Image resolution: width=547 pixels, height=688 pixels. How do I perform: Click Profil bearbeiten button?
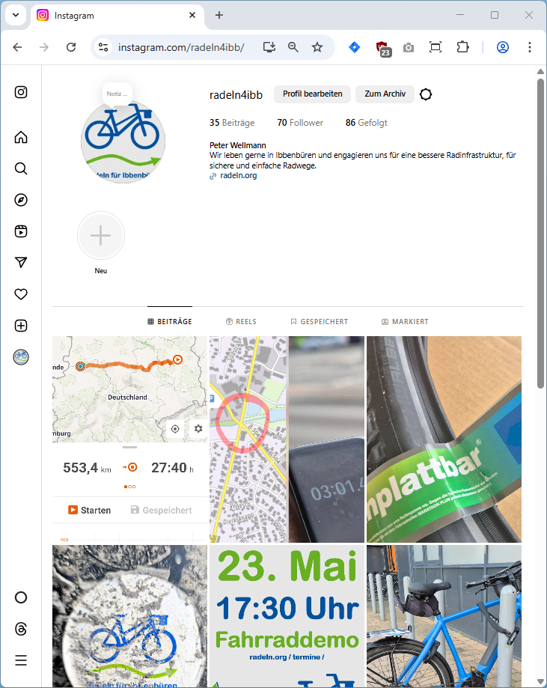pos(312,94)
